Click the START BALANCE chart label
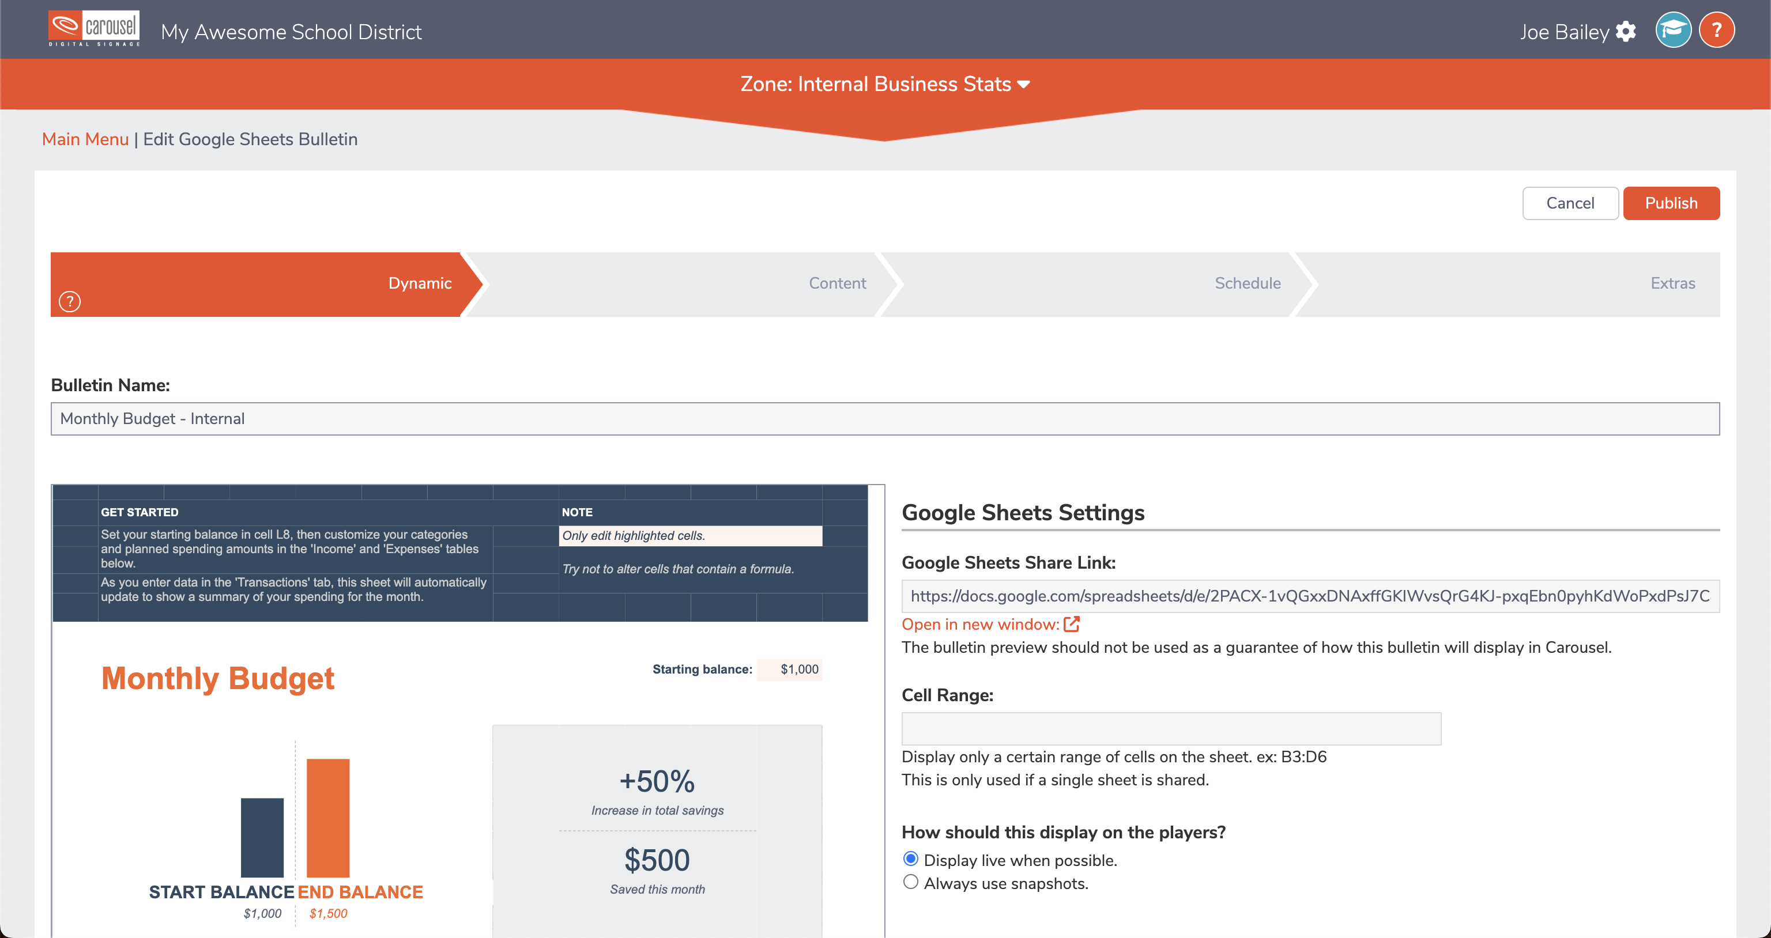1771x938 pixels. click(x=221, y=892)
